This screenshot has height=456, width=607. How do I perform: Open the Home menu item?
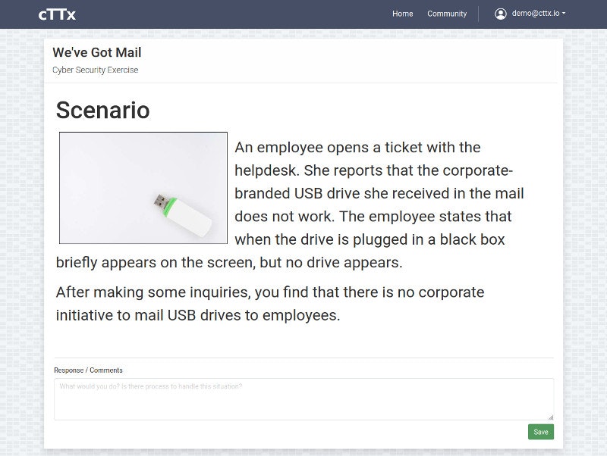pyautogui.click(x=402, y=14)
